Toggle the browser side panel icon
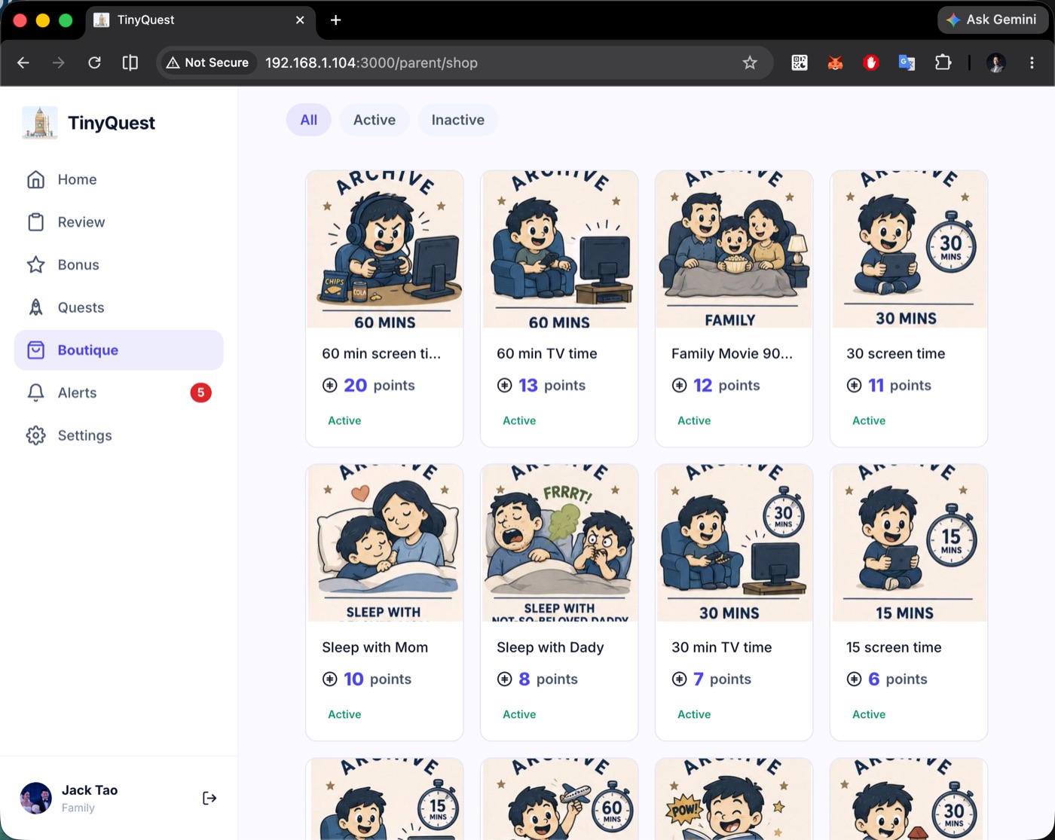Viewport: 1055px width, 840px height. click(x=130, y=63)
